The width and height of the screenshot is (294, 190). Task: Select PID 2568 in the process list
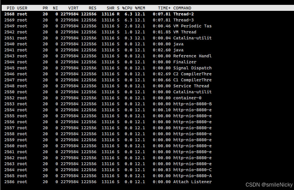pos(9,14)
